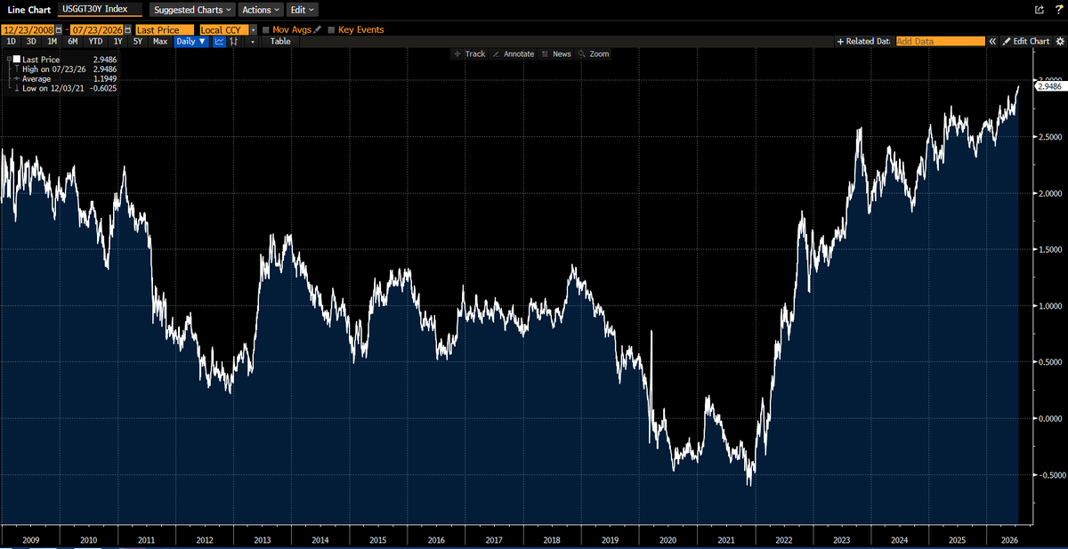Select 1M time range
The width and height of the screenshot is (1068, 549).
(x=52, y=41)
